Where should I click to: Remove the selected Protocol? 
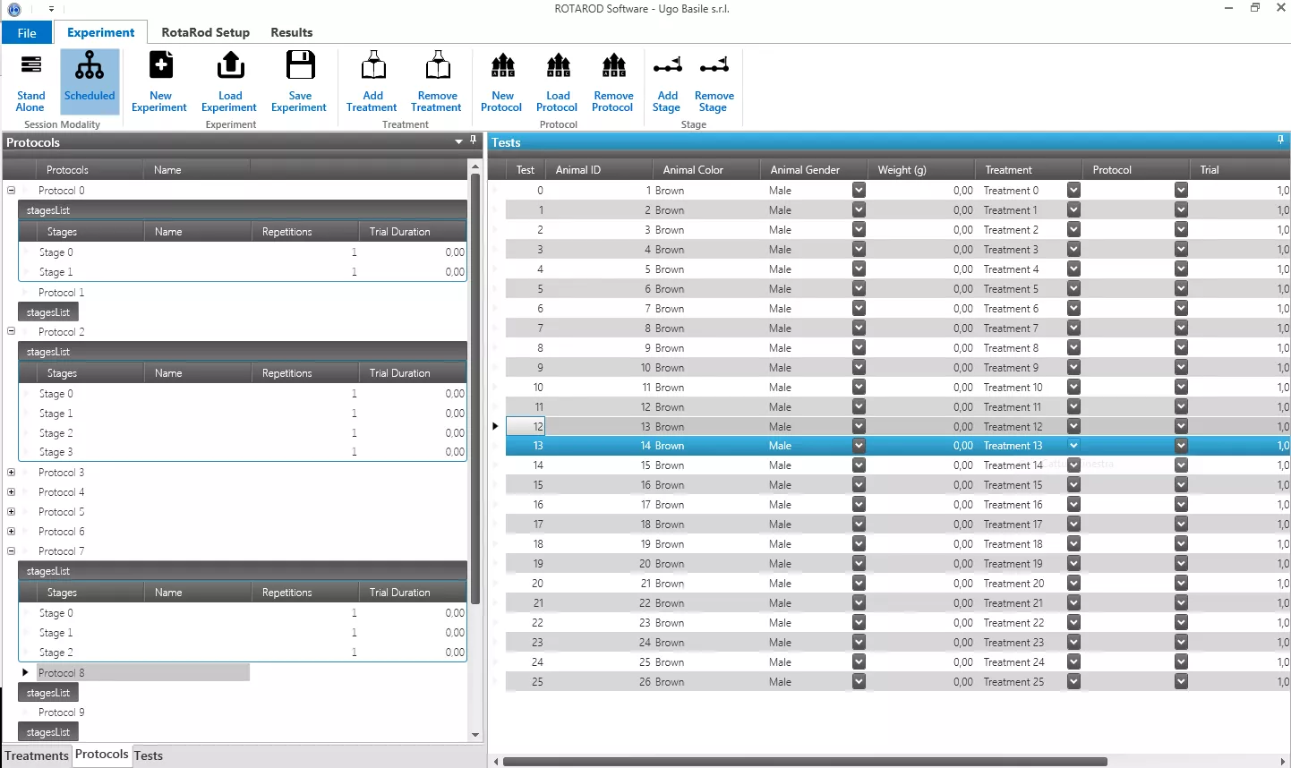pyautogui.click(x=612, y=81)
